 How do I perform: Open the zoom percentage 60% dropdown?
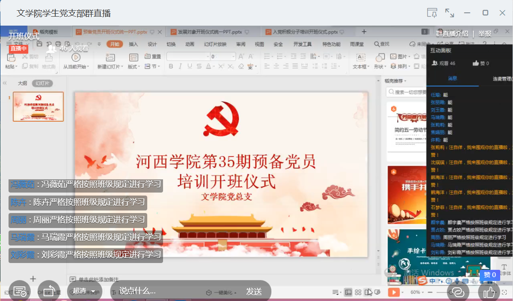click(417, 292)
